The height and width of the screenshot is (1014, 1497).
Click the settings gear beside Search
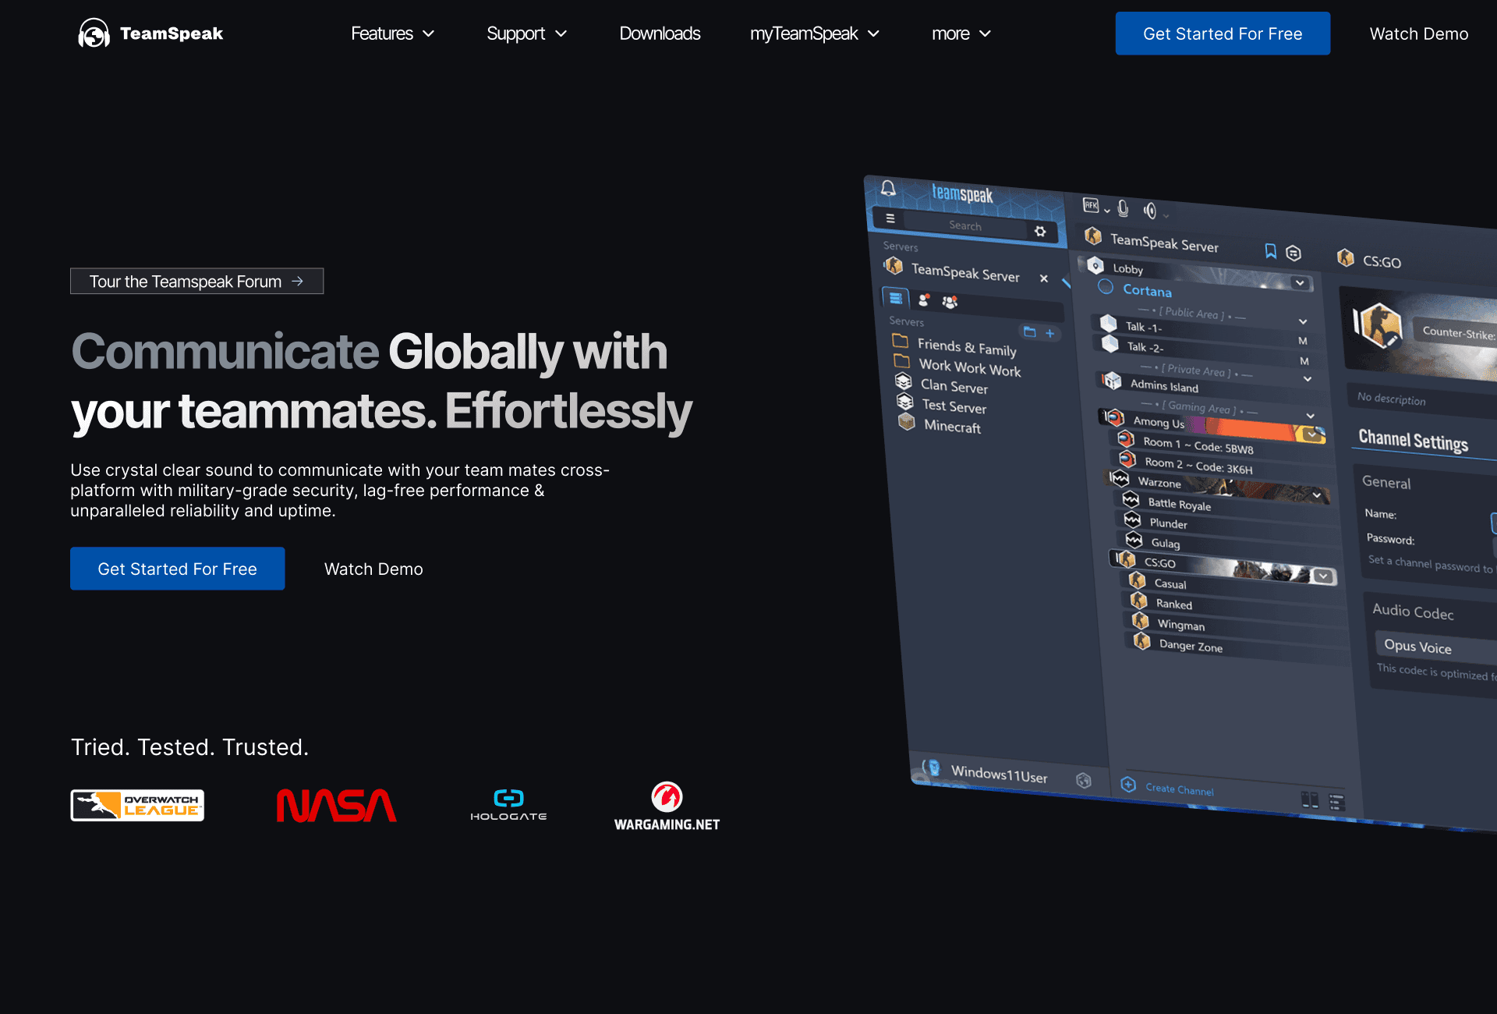click(x=1040, y=231)
